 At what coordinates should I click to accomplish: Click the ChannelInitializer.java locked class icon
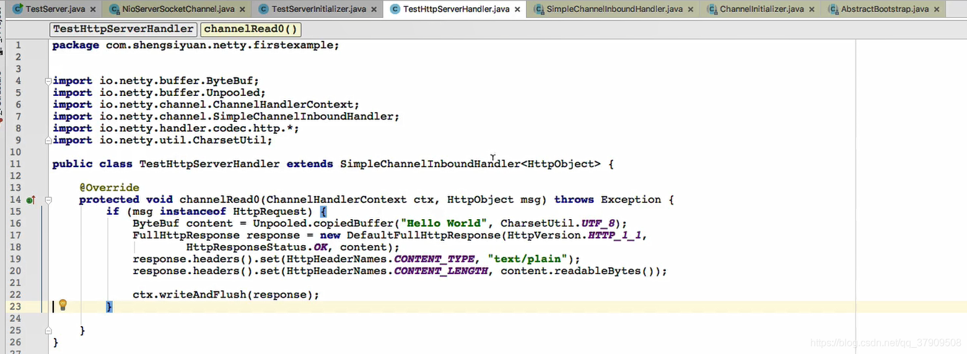[712, 9]
